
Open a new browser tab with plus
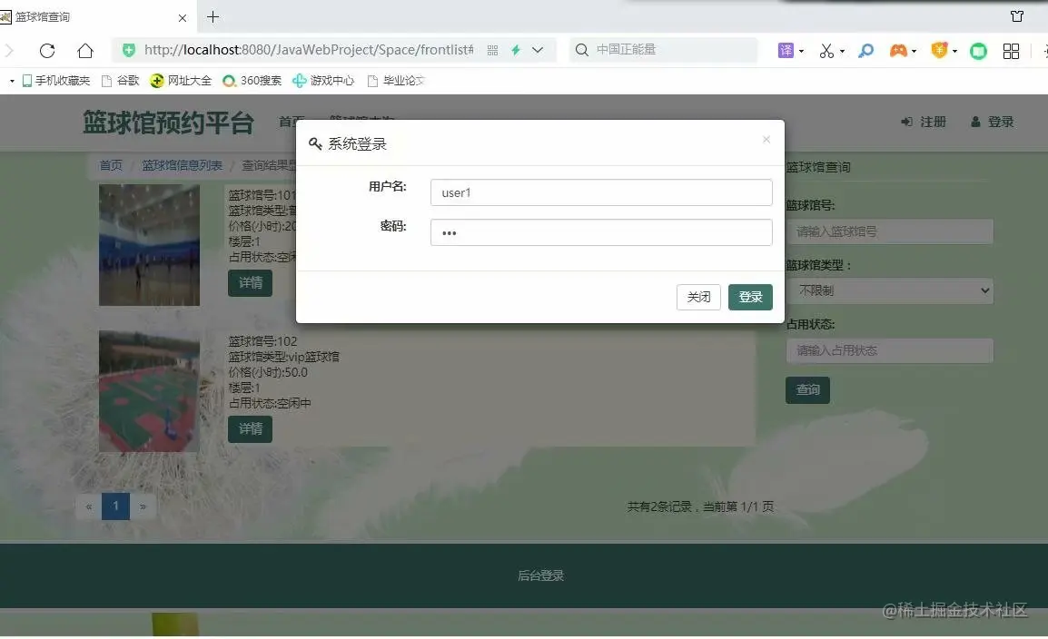tap(213, 16)
